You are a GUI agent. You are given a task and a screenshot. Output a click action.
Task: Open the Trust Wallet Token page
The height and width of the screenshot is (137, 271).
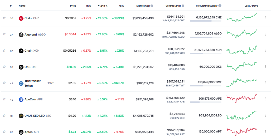point(39,83)
